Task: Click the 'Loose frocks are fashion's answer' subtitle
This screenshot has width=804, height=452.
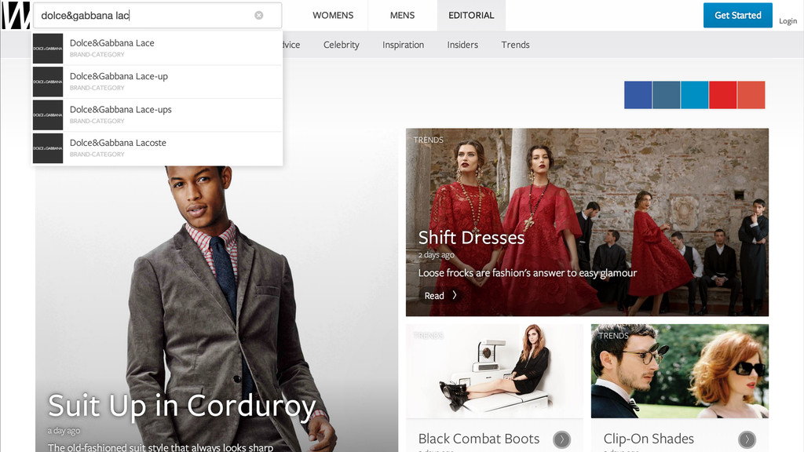Action: coord(527,273)
